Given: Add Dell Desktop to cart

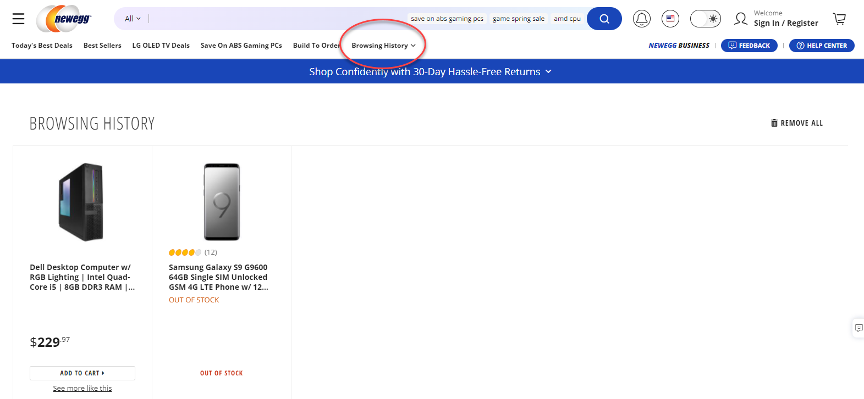Looking at the screenshot, I should click(82, 373).
